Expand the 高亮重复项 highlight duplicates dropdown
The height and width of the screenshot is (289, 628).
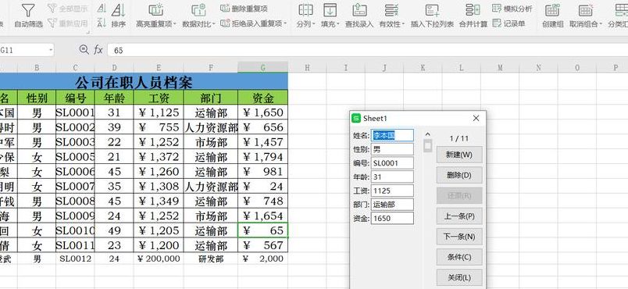pyautogui.click(x=175, y=24)
